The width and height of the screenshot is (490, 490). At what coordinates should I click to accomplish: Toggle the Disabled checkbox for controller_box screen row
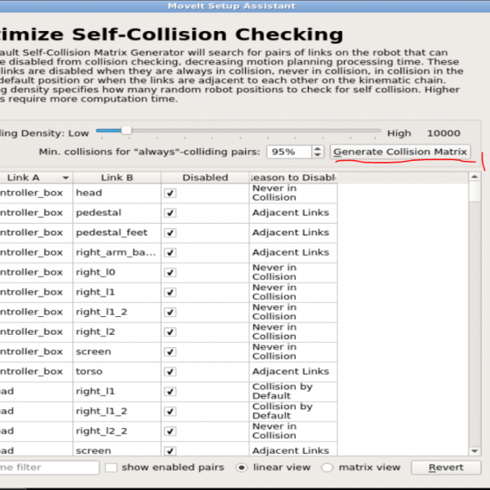pyautogui.click(x=171, y=352)
